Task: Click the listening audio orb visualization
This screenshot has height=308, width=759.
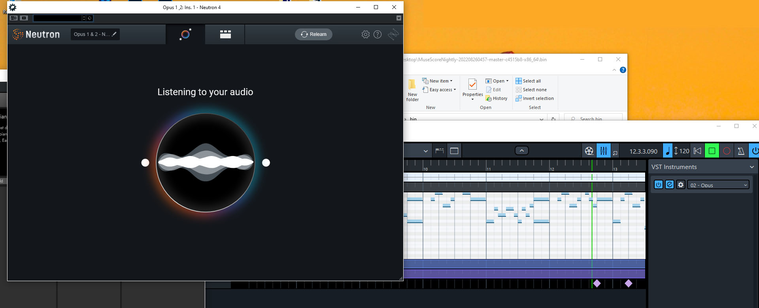Action: [206, 163]
